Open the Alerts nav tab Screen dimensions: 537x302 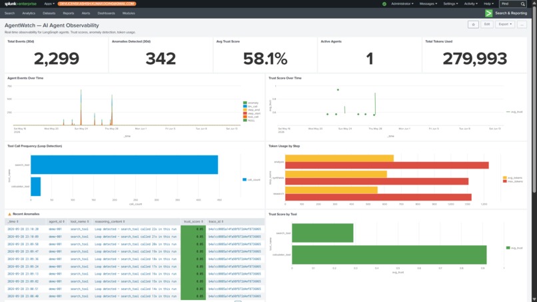(x=86, y=13)
